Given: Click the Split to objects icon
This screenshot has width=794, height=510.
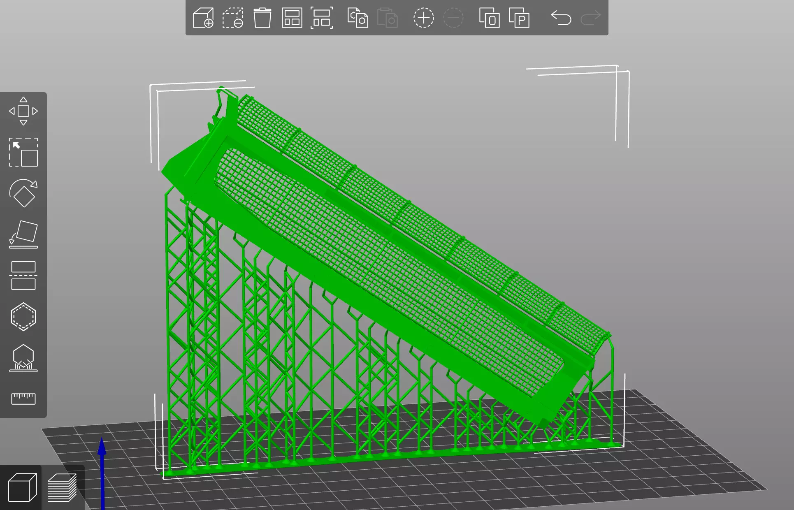Looking at the screenshot, I should coord(489,18).
